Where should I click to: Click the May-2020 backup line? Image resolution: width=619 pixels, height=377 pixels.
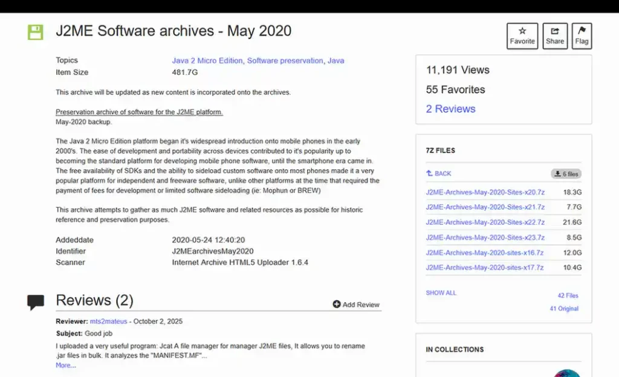coord(83,122)
